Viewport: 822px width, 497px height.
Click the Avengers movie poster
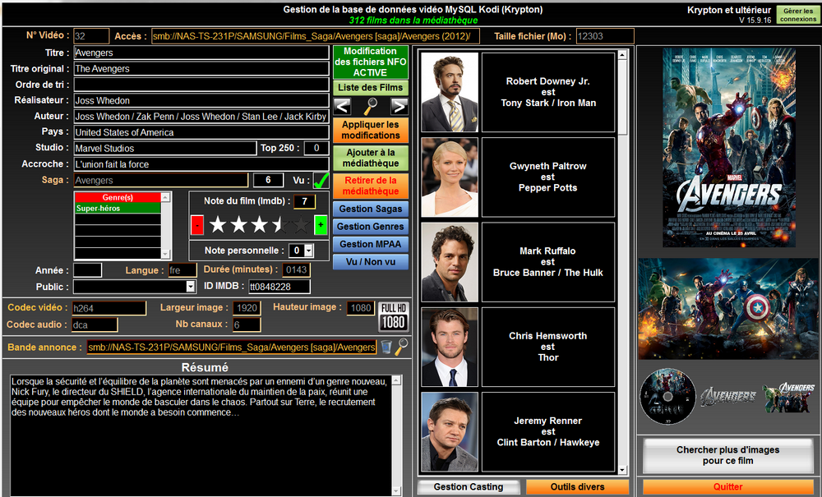[x=729, y=148]
